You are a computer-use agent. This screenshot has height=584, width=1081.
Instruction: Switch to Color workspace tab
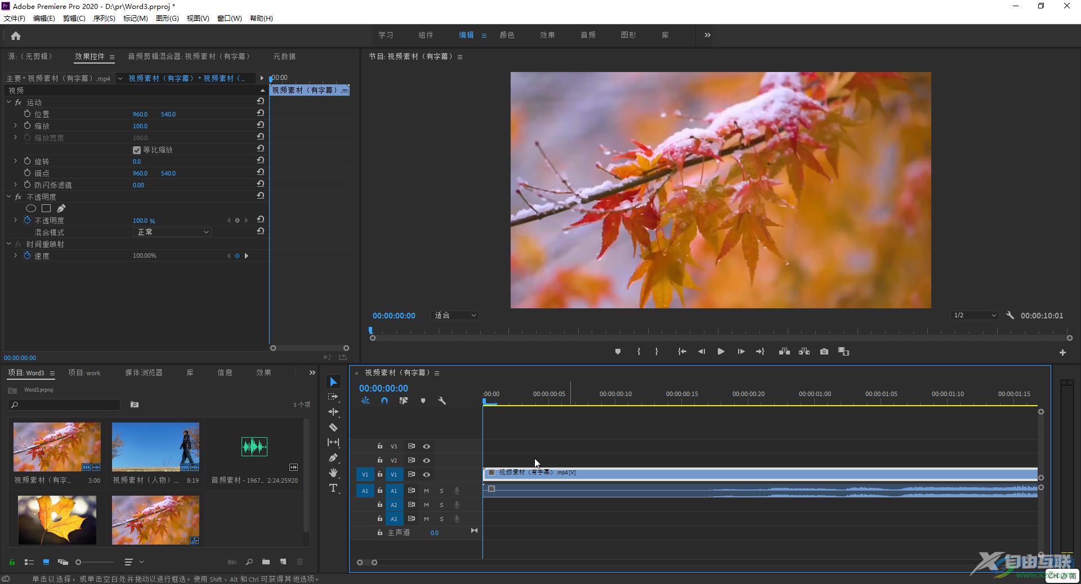[507, 35]
